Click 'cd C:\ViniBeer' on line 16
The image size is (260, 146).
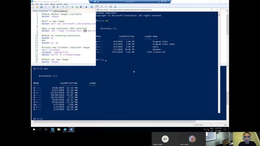tap(51, 50)
